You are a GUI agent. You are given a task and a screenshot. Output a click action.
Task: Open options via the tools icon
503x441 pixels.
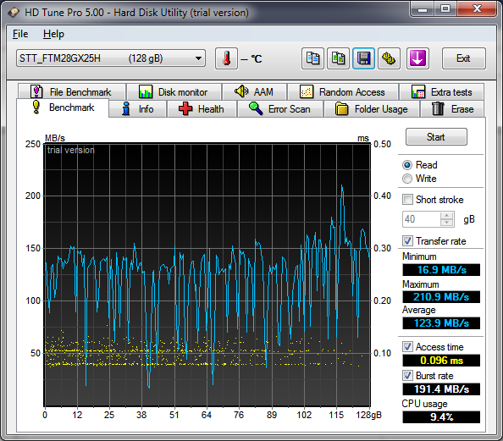click(389, 58)
